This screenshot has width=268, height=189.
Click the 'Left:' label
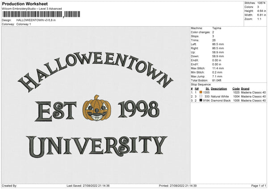[194, 44]
